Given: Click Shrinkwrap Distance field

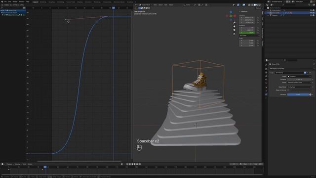Looking at the screenshot, I should tap(299, 80).
